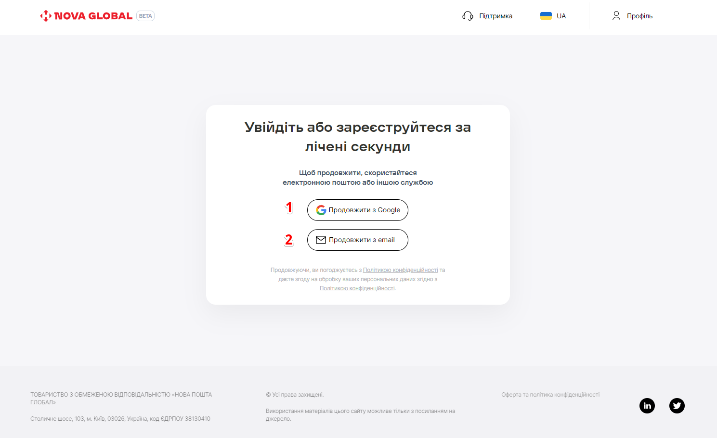Click the red number 2 marker
717x438 pixels.
[x=288, y=240]
